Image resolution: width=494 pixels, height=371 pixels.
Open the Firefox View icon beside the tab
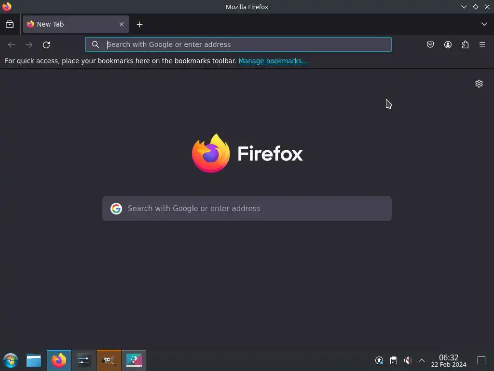click(x=10, y=24)
